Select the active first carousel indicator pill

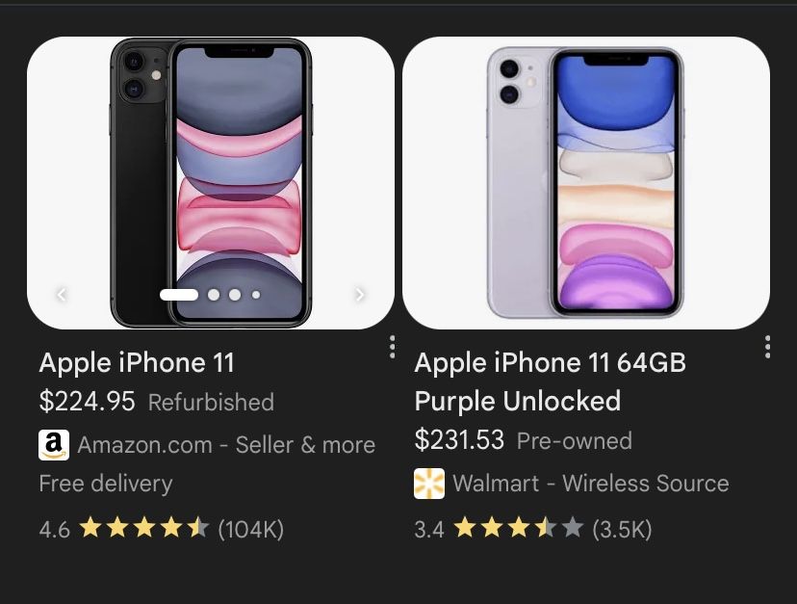pos(179,295)
